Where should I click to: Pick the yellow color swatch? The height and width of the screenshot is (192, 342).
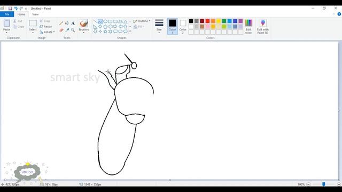[x=219, y=21]
